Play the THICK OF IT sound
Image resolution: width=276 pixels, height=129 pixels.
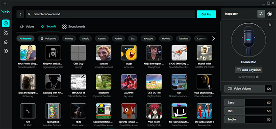pyautogui.click(x=78, y=82)
